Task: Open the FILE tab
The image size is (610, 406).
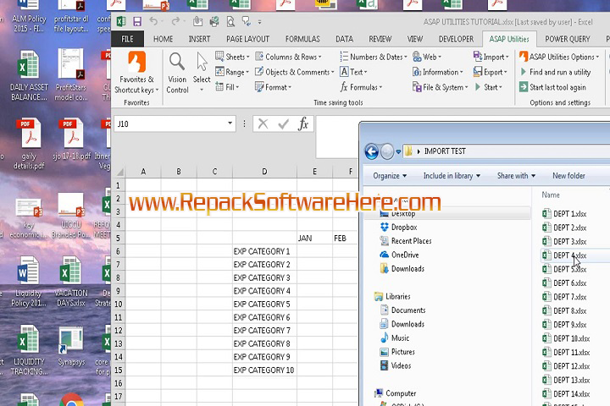Action: [127, 39]
